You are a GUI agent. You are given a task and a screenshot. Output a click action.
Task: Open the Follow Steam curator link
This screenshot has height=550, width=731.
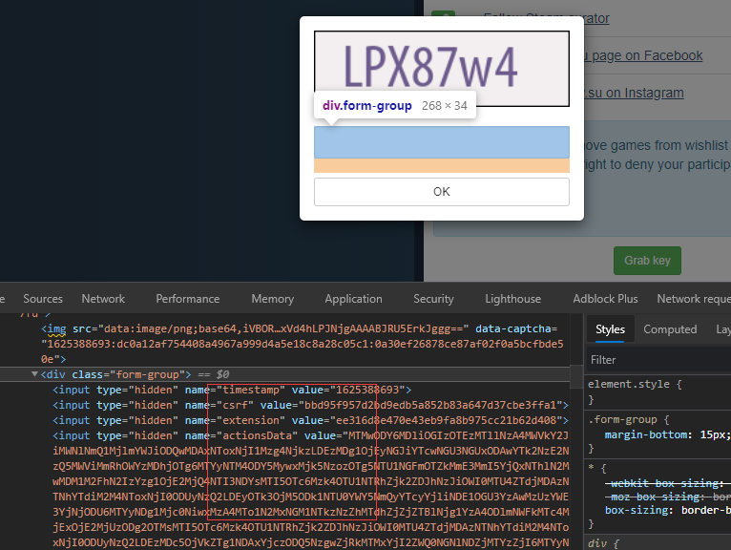[x=547, y=18]
